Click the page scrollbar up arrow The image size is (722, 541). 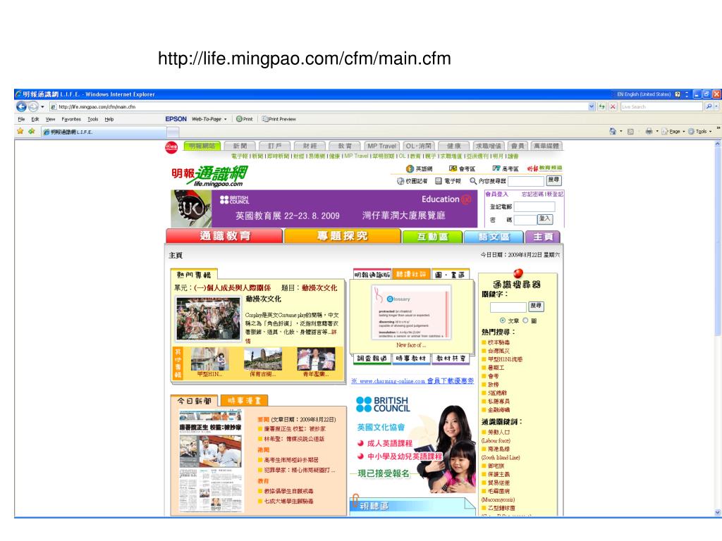coord(717,144)
